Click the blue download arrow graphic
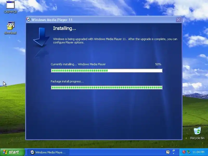The height and width of the screenshot is (156, 208). [x=41, y=37]
